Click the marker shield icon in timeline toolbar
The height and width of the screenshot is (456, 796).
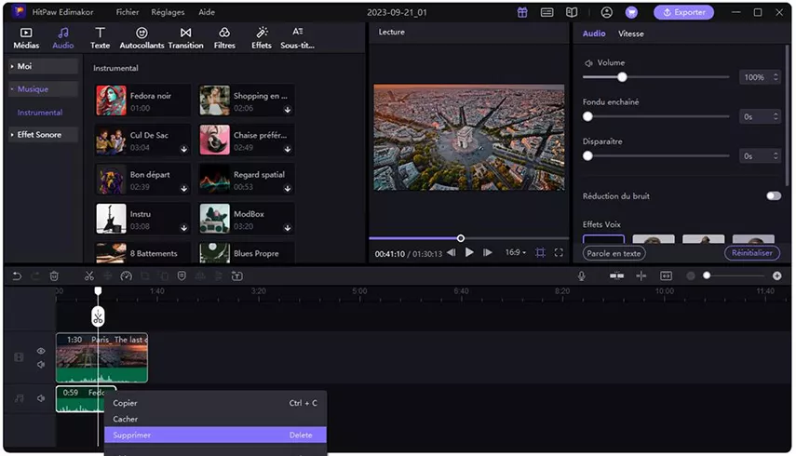click(x=182, y=276)
